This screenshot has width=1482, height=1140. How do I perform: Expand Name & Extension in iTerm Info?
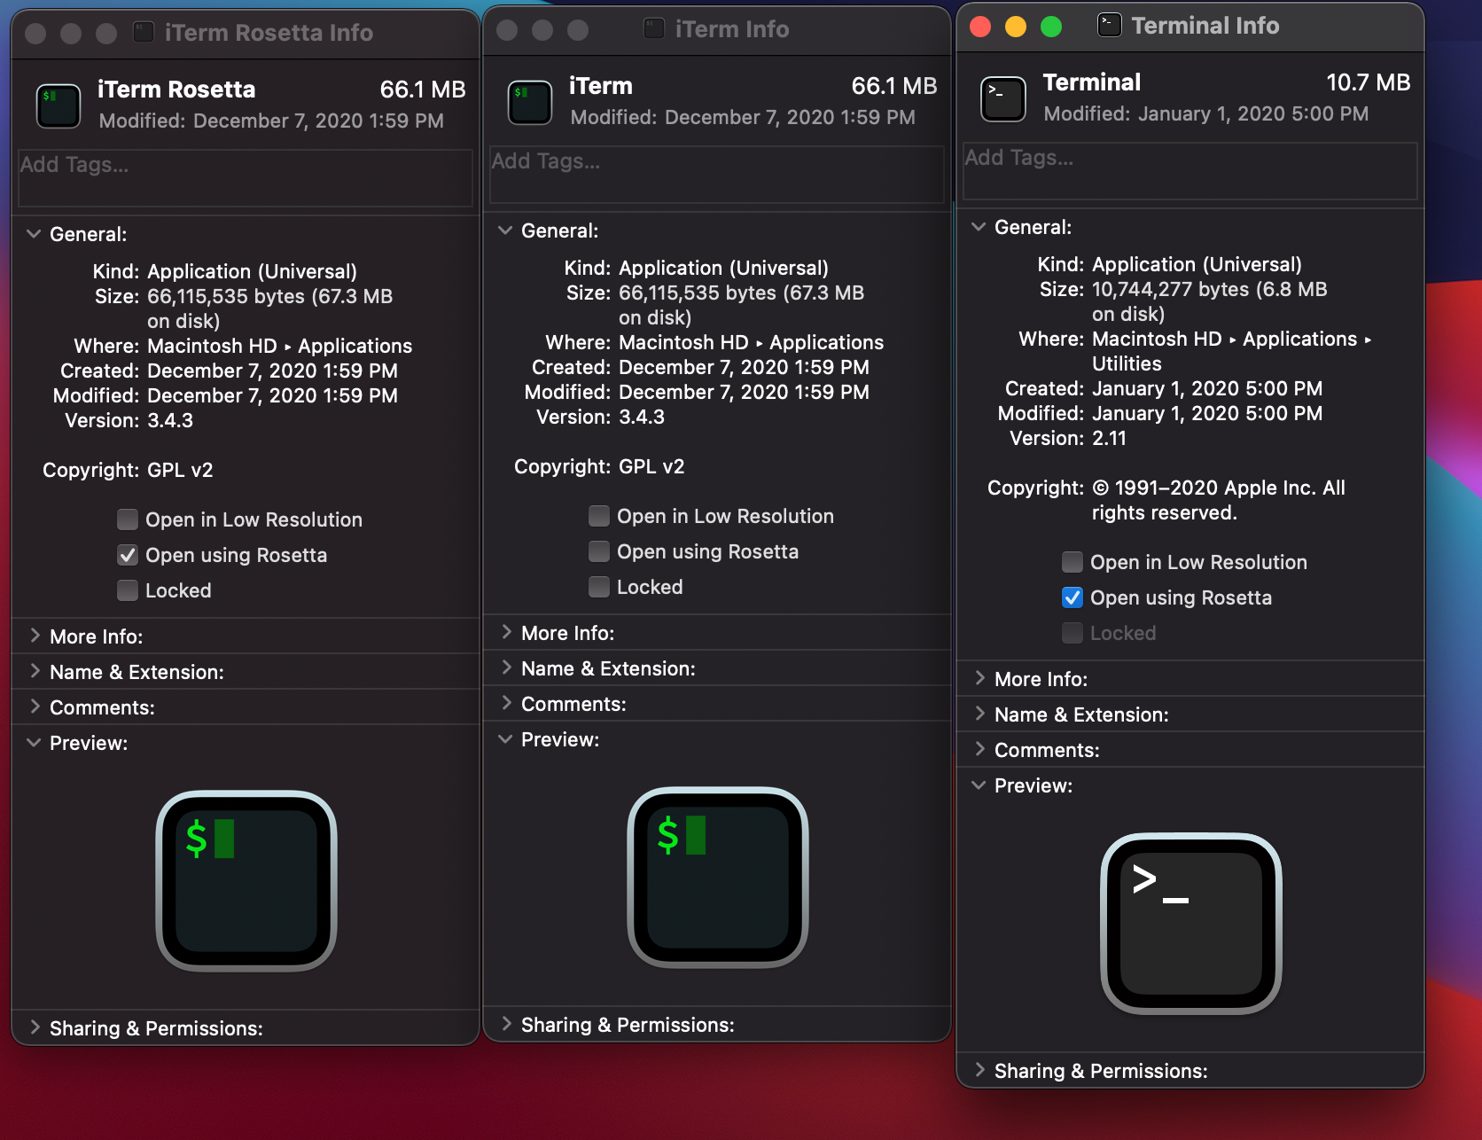506,668
